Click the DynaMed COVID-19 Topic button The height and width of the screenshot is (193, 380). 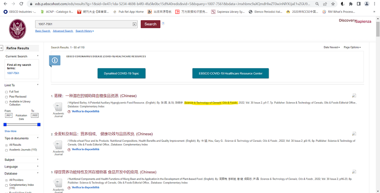coord(121,73)
